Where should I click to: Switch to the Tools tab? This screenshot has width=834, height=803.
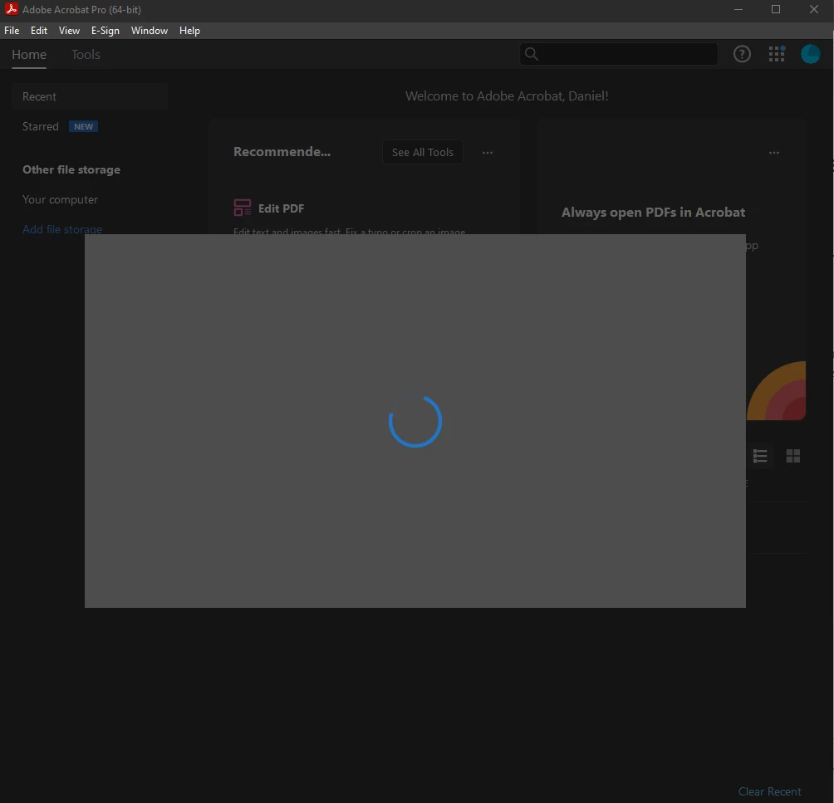coord(86,54)
